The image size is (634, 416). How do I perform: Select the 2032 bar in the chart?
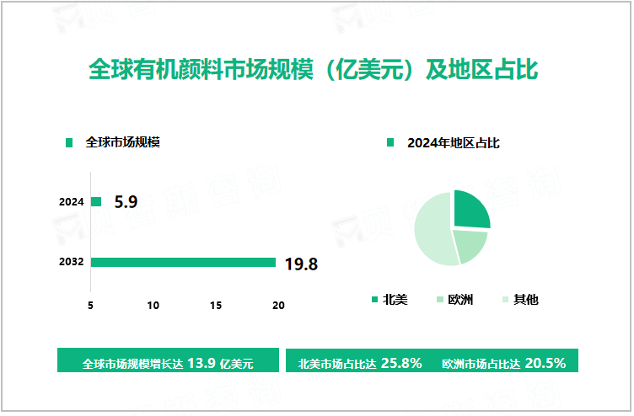(183, 262)
